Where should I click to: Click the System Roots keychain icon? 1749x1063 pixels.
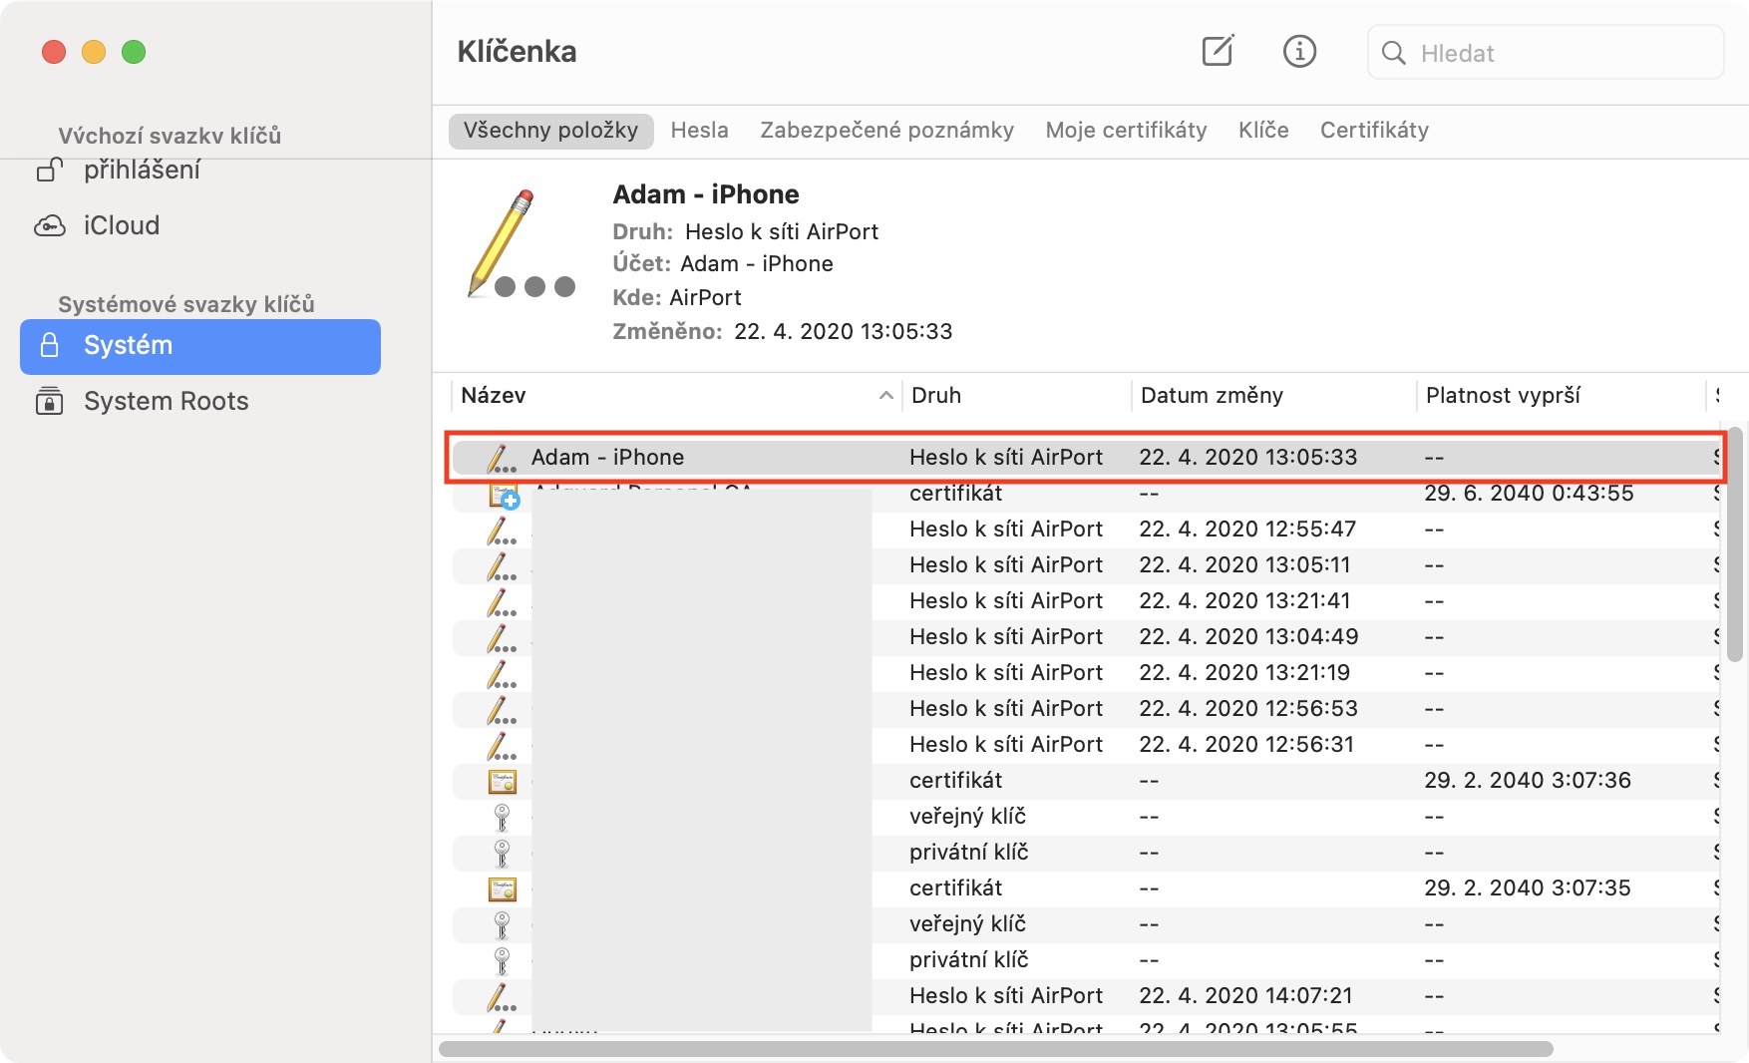click(x=50, y=401)
